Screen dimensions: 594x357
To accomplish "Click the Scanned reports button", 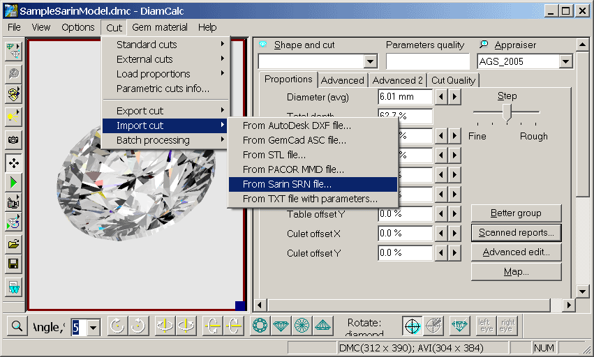I will pos(516,232).
